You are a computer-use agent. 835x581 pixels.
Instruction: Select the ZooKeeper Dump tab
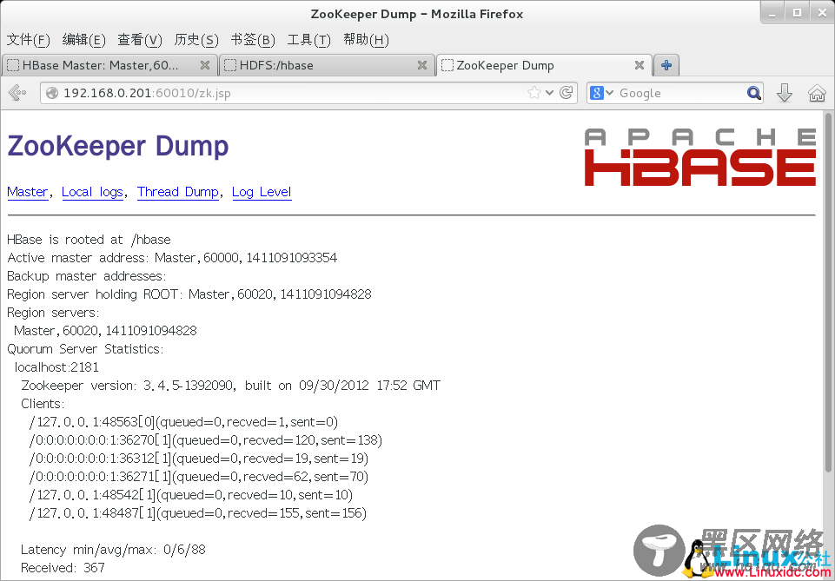coord(544,65)
